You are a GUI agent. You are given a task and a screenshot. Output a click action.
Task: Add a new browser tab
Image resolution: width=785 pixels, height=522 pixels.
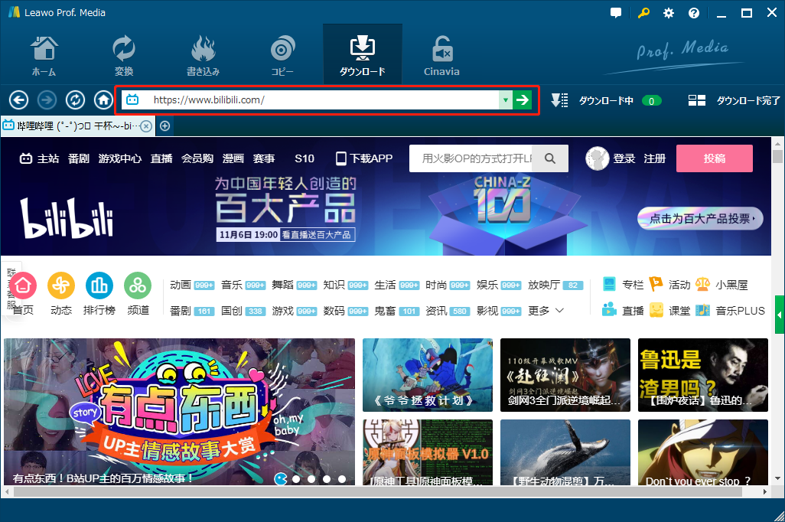pyautogui.click(x=164, y=126)
